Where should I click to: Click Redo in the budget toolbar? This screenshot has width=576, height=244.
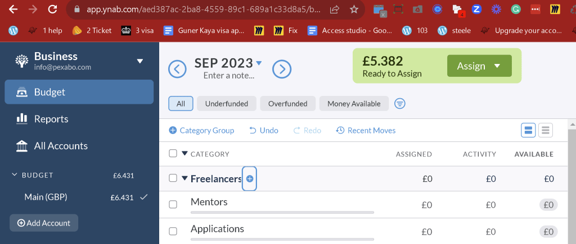(x=307, y=131)
